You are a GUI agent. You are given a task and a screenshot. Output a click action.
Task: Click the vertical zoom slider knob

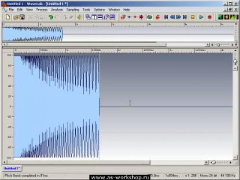pyautogui.click(x=235, y=62)
